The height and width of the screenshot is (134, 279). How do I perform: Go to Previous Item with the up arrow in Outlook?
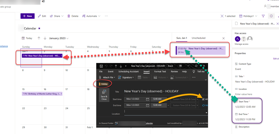tap(116, 66)
